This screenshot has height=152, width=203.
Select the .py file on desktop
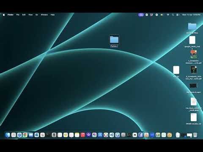(176, 70)
